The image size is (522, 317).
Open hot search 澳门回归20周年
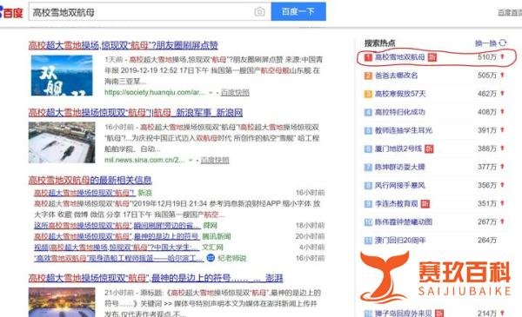tap(400, 240)
